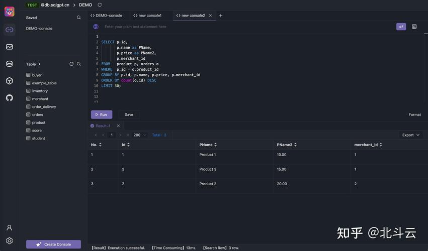Open the merchant table
Screen dimensions: 428x251
click(x=37, y=99)
